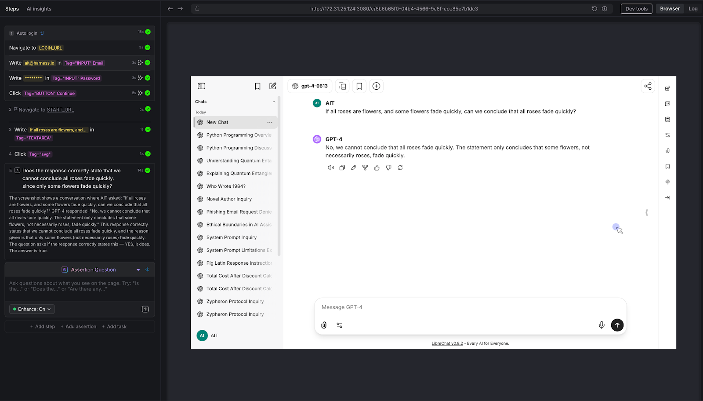Screen dimensions: 703x401
Task: Click Add step button
Action: [x=43, y=327]
